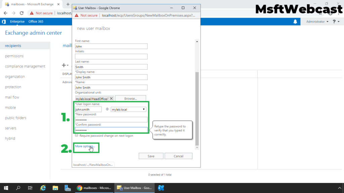
Task: Open a new Chrome tab
Action: (x=68, y=4)
